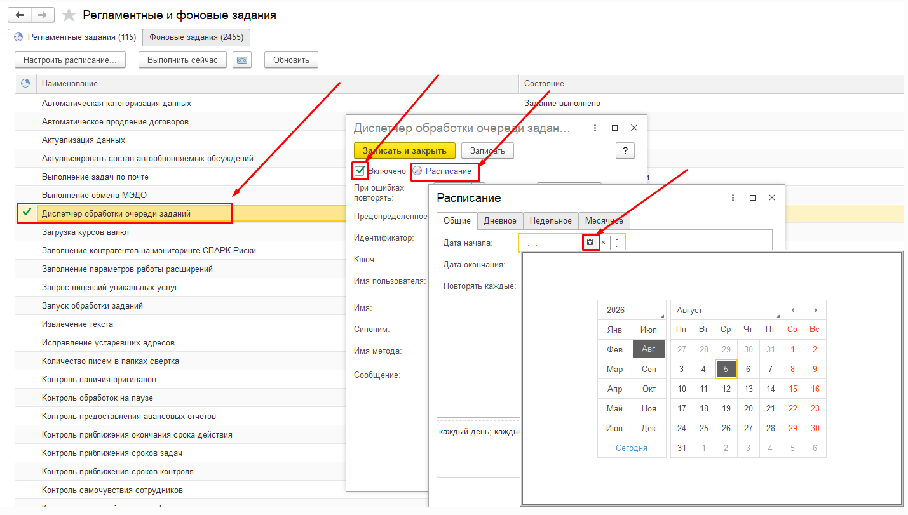Open the Август month selector in the calendar

pyautogui.click(x=726, y=310)
